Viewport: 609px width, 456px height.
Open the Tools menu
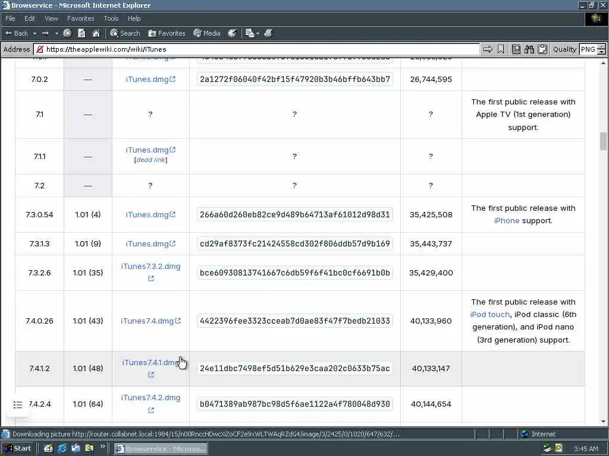(x=111, y=18)
